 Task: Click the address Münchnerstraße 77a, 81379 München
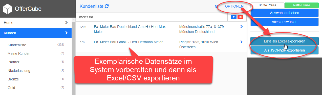coord(201,29)
